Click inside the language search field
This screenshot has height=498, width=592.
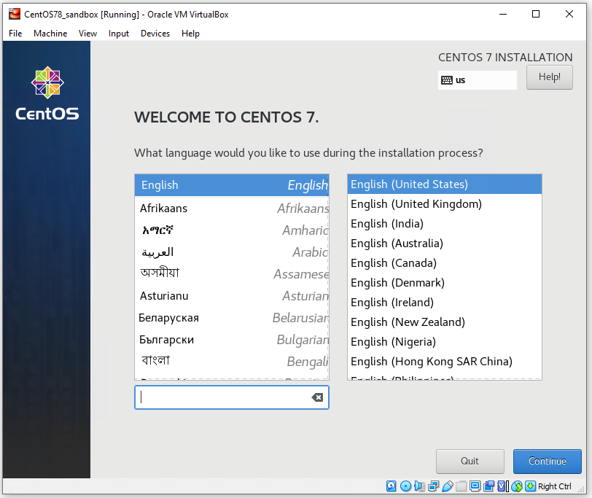tap(219, 397)
